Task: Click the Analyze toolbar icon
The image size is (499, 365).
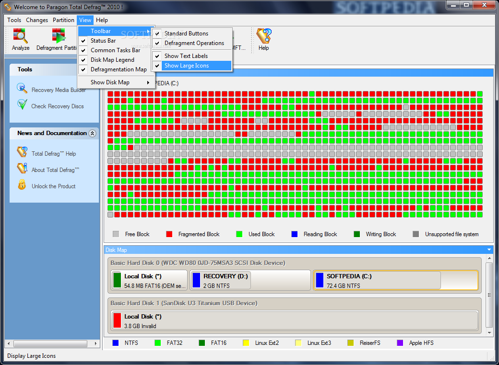Action: pyautogui.click(x=20, y=36)
